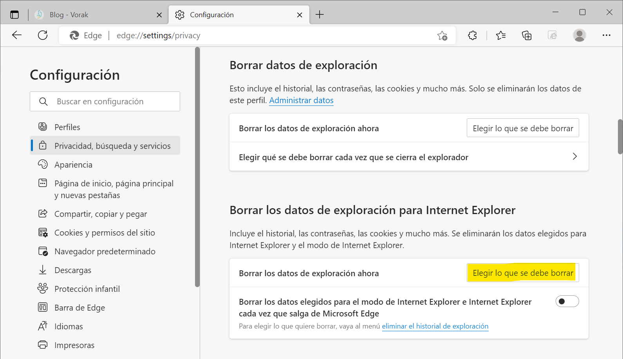Open the Extensions puzzle icon
Image resolution: width=623 pixels, height=359 pixels.
(x=473, y=36)
